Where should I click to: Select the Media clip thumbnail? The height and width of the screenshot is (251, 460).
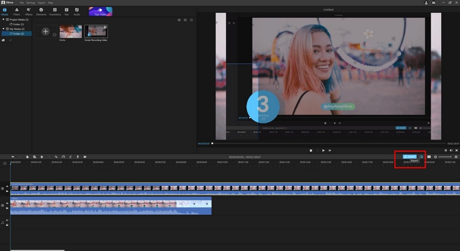[x=71, y=32]
